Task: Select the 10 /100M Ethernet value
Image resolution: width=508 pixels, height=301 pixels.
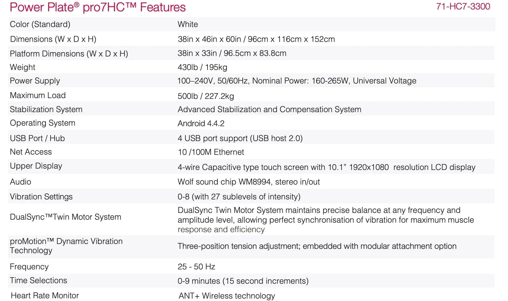Action: click(x=211, y=152)
